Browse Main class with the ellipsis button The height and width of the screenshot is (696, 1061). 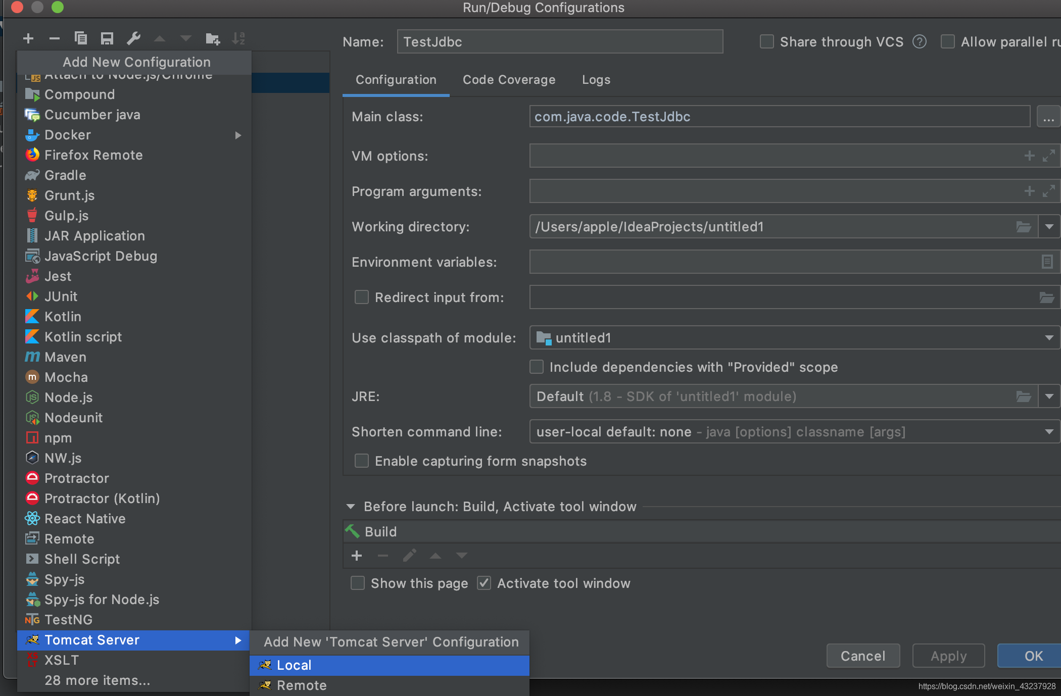pyautogui.click(x=1048, y=117)
